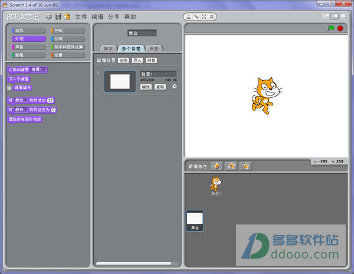This screenshot has width=354, height=274.
Task: Open the 帮助 menu
Action: click(130, 16)
